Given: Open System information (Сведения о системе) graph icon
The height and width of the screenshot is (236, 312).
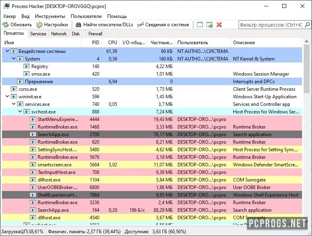Looking at the screenshot, I should pos(140,25).
